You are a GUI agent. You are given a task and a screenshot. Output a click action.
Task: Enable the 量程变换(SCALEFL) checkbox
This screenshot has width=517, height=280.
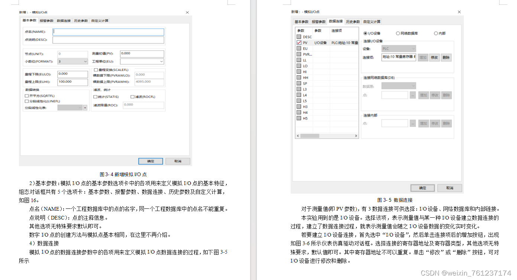click(x=96, y=70)
